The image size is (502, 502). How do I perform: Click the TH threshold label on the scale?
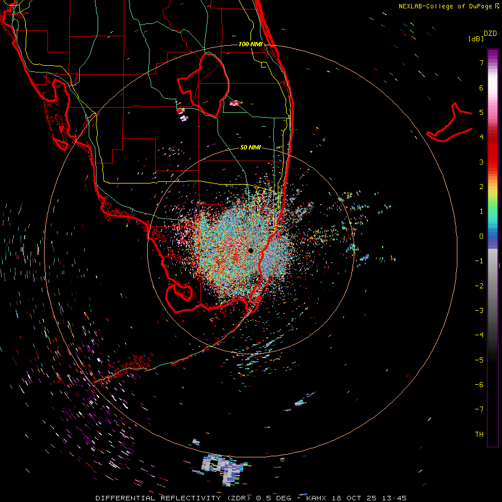tap(479, 435)
